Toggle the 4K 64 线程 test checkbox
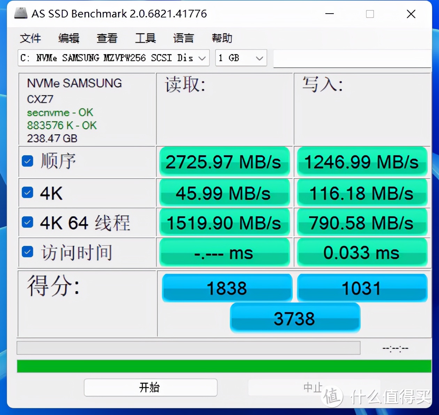Image resolution: width=439 pixels, height=415 pixels. 27,222
